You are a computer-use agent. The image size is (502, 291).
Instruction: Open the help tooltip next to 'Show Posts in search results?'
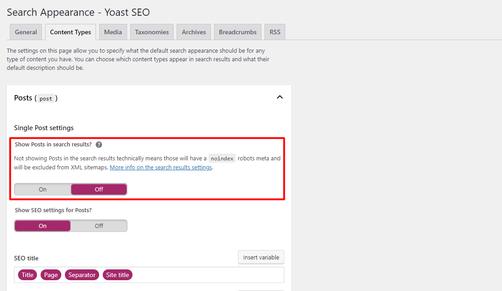point(99,144)
